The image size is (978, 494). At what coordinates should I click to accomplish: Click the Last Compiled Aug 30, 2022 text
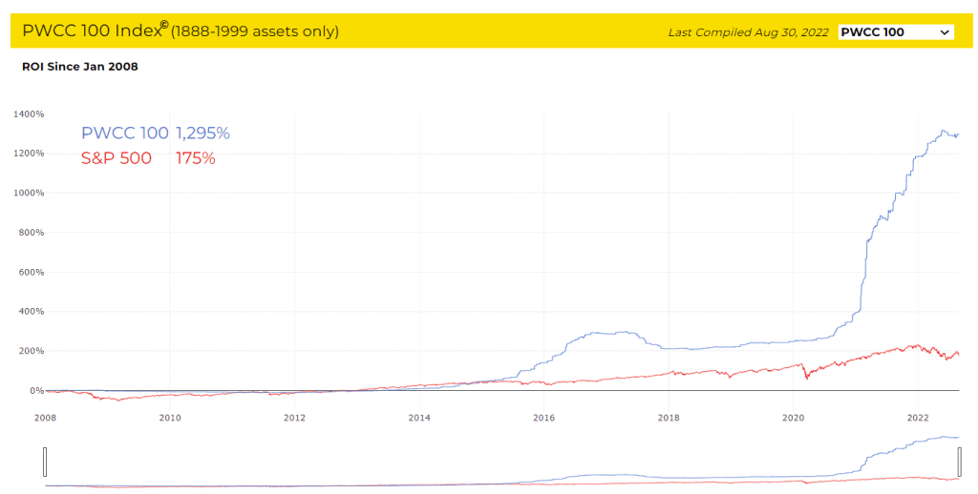pyautogui.click(x=748, y=32)
